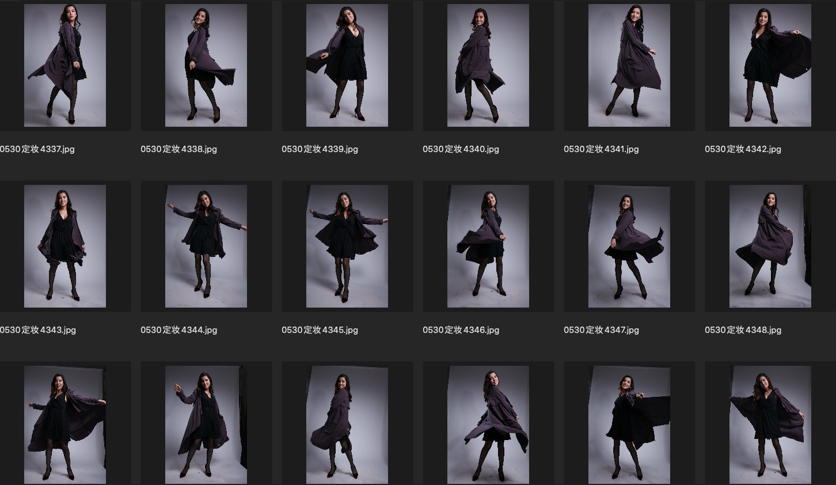Choose the thumbnail for 0530定妆4348.jpg

pyautogui.click(x=770, y=246)
